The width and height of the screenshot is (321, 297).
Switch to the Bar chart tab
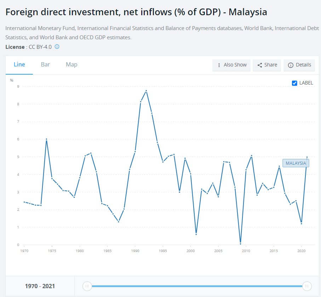click(x=45, y=65)
